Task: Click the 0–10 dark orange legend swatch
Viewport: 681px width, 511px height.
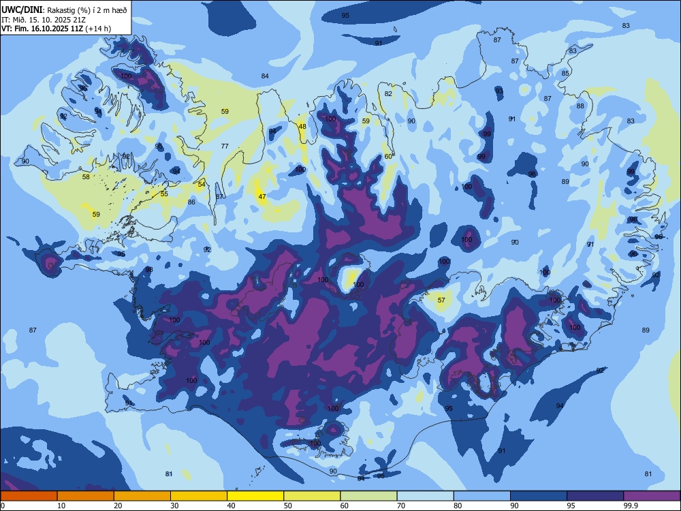Action: coord(29,496)
